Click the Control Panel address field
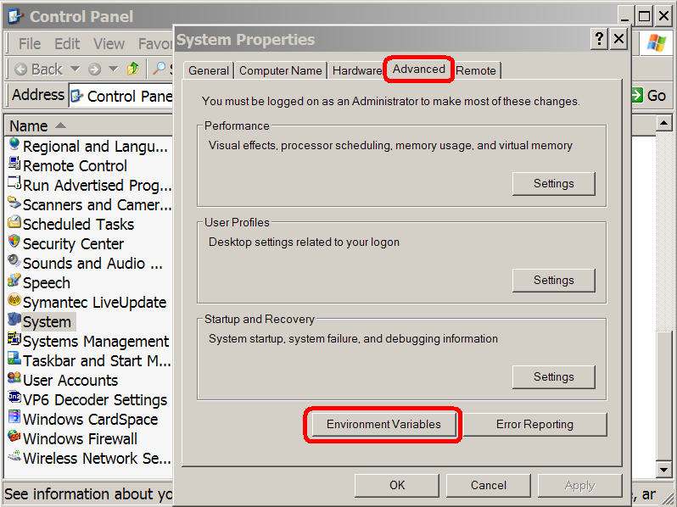Screen dimensions: 677x507 pos(120,96)
